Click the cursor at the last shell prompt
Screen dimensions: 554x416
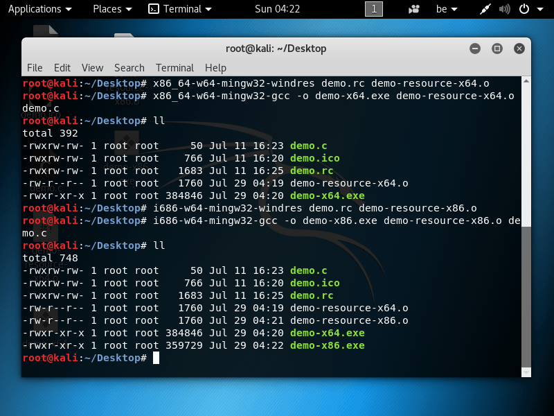click(157, 358)
